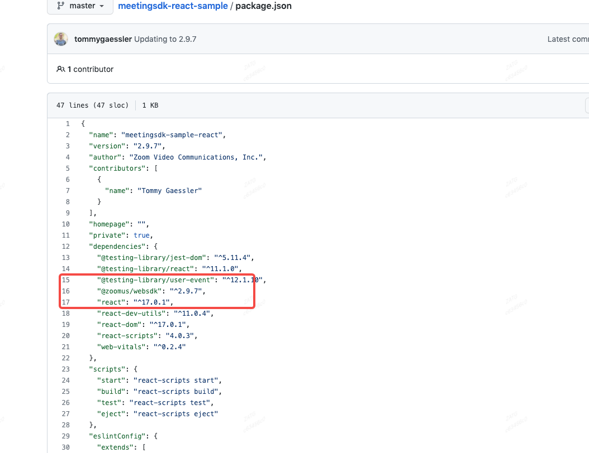
Task: Click the "react-scripts test" script value
Action: tap(170, 403)
